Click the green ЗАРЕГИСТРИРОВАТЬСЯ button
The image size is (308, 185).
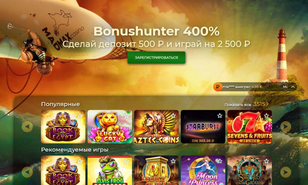pyautogui.click(x=156, y=58)
